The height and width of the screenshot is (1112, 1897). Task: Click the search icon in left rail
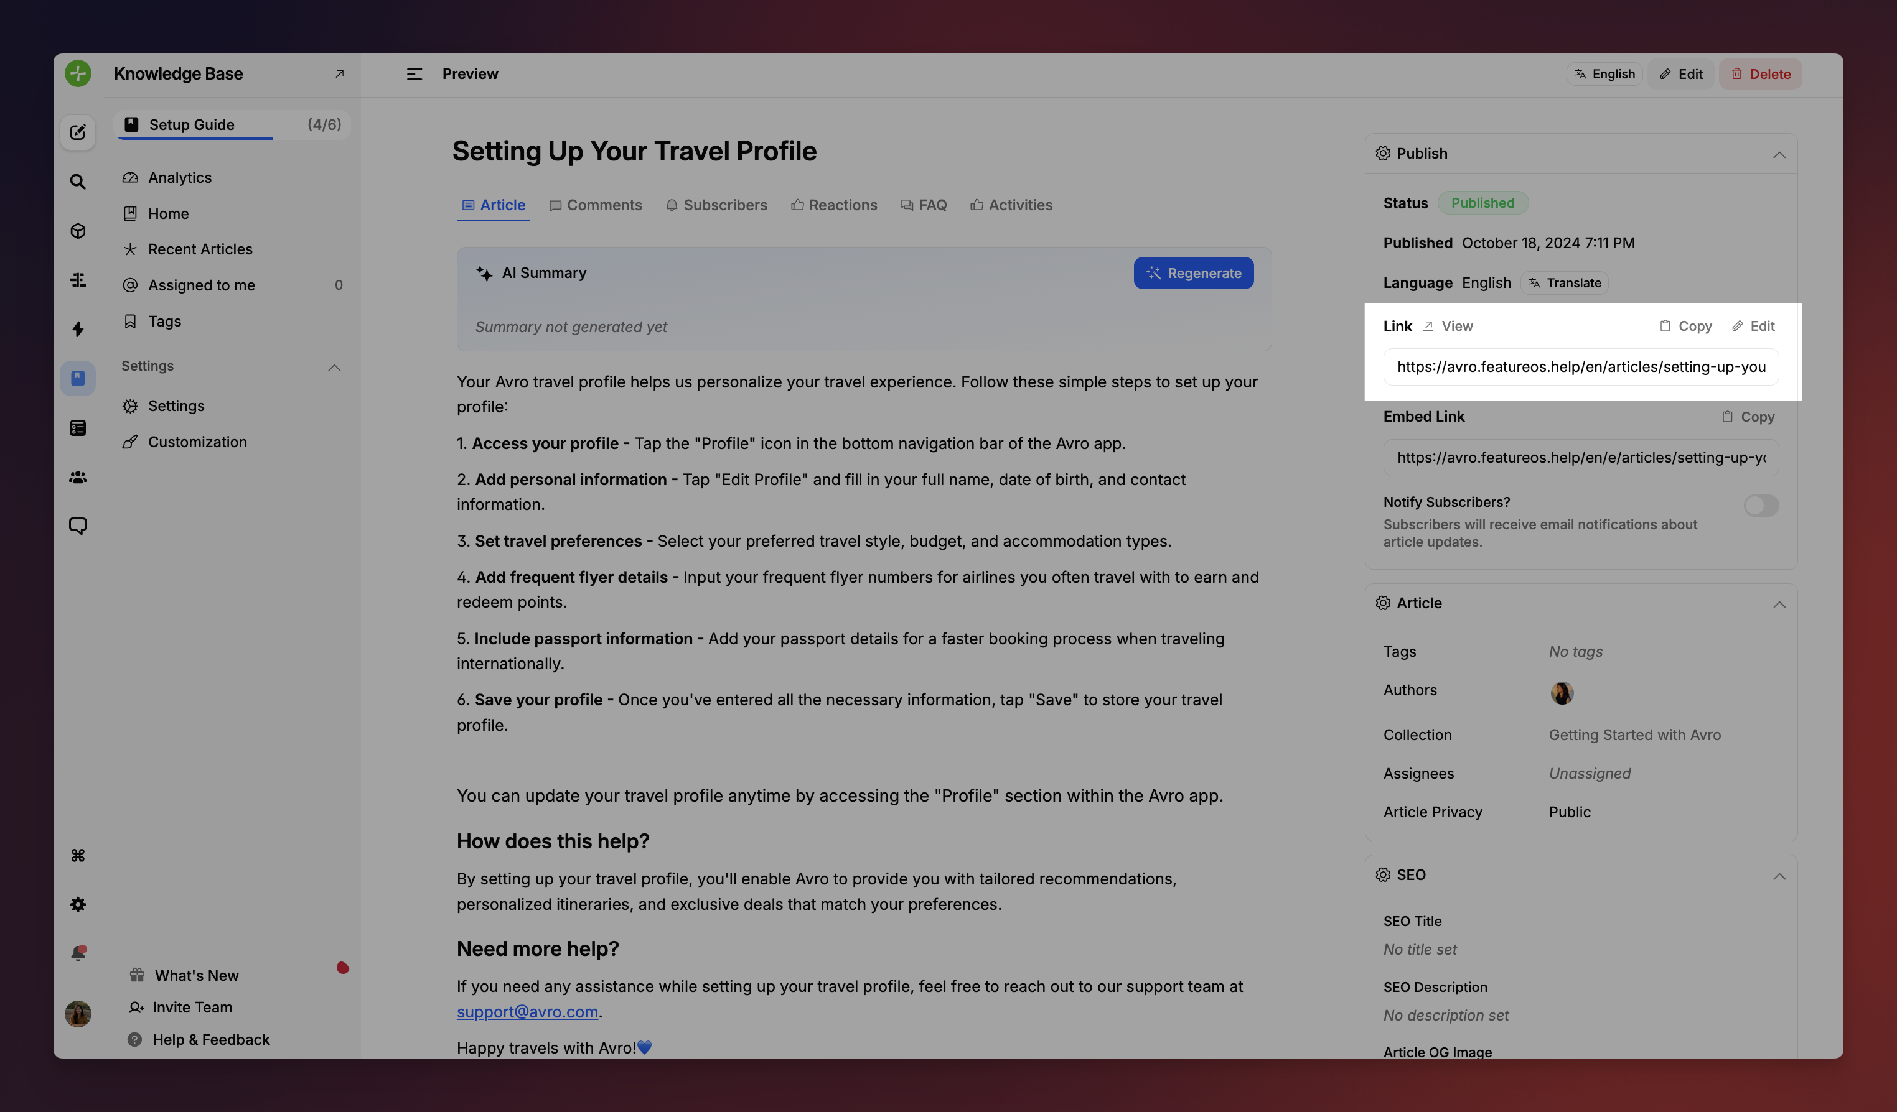pyautogui.click(x=78, y=182)
